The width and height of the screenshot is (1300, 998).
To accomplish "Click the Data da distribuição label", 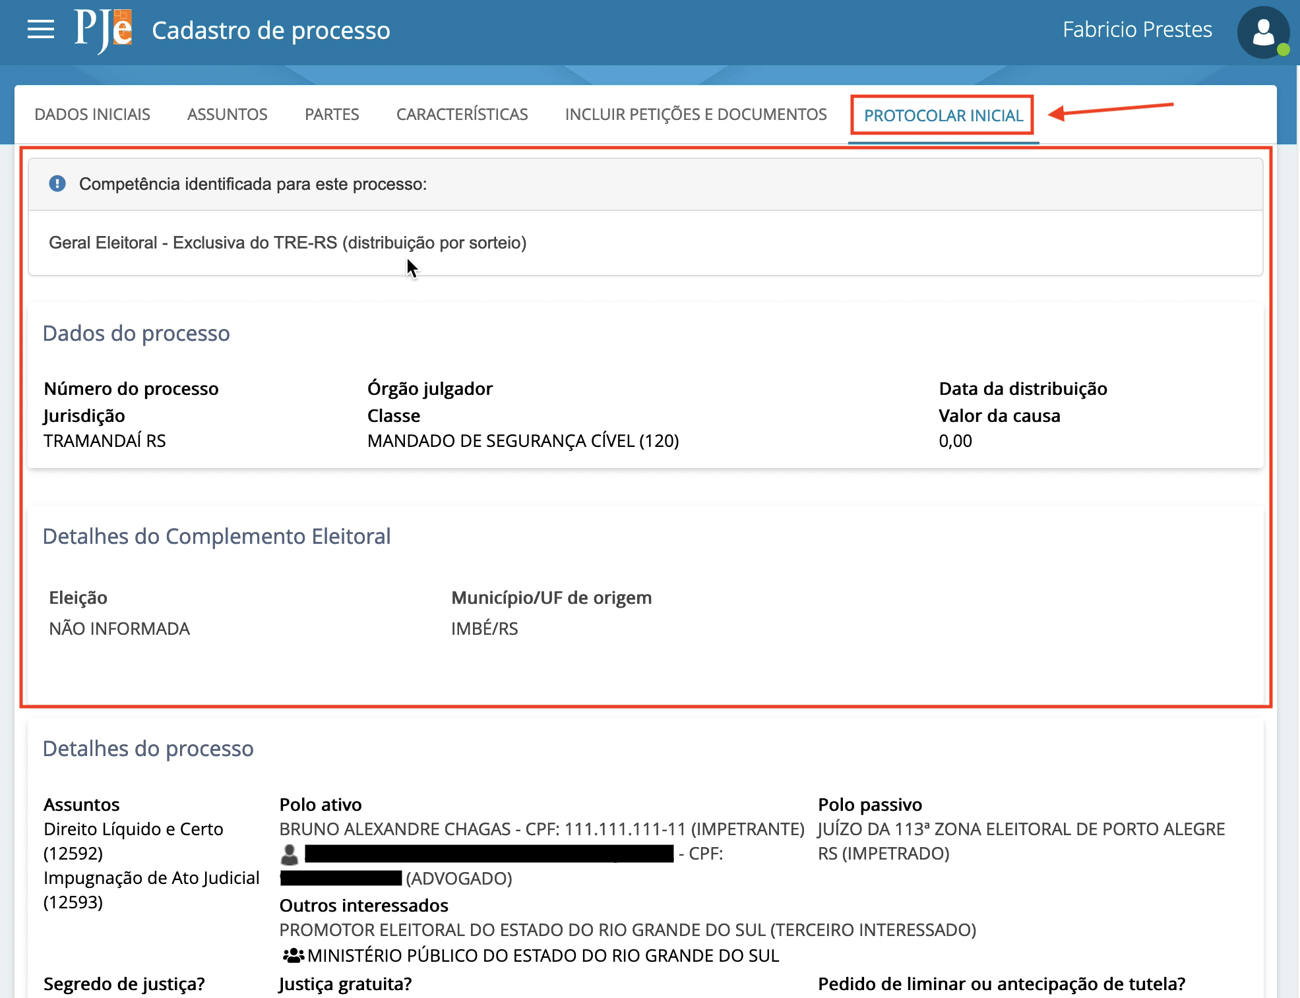I will pyautogui.click(x=1022, y=389).
